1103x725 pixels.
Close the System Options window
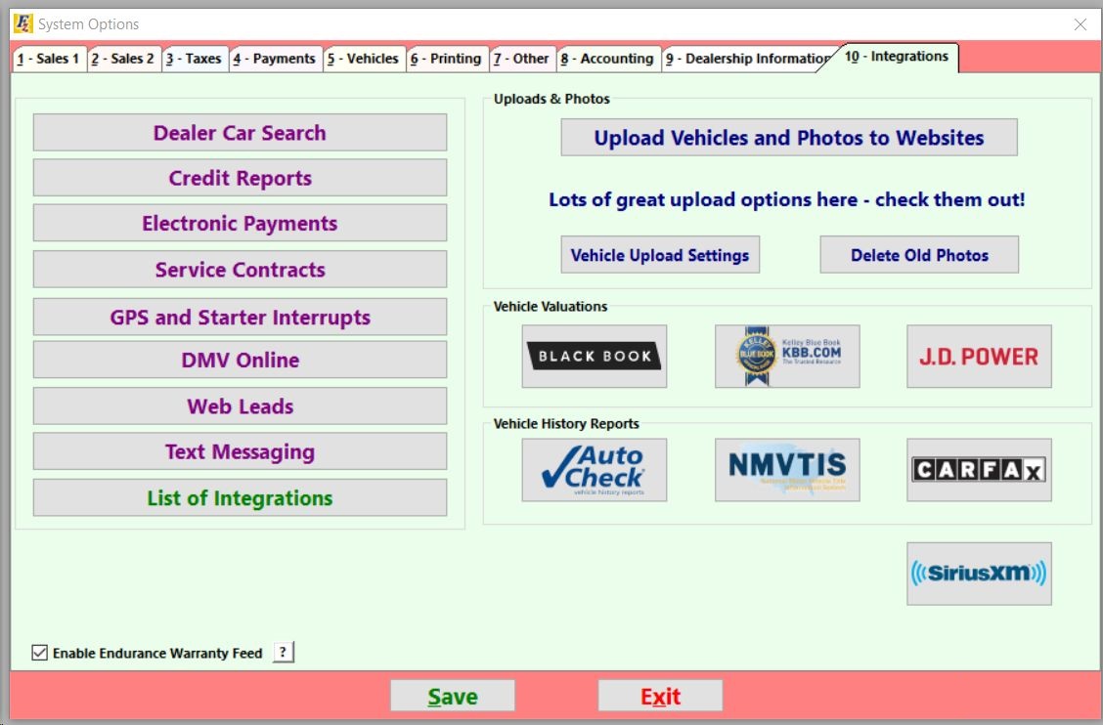pyautogui.click(x=1081, y=24)
